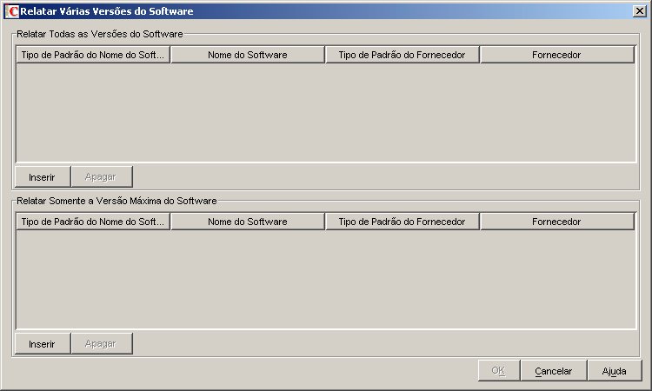
Task: Select 'Tipo de Padrão do Fornecedor' header in bottom table
Action: pyautogui.click(x=403, y=222)
